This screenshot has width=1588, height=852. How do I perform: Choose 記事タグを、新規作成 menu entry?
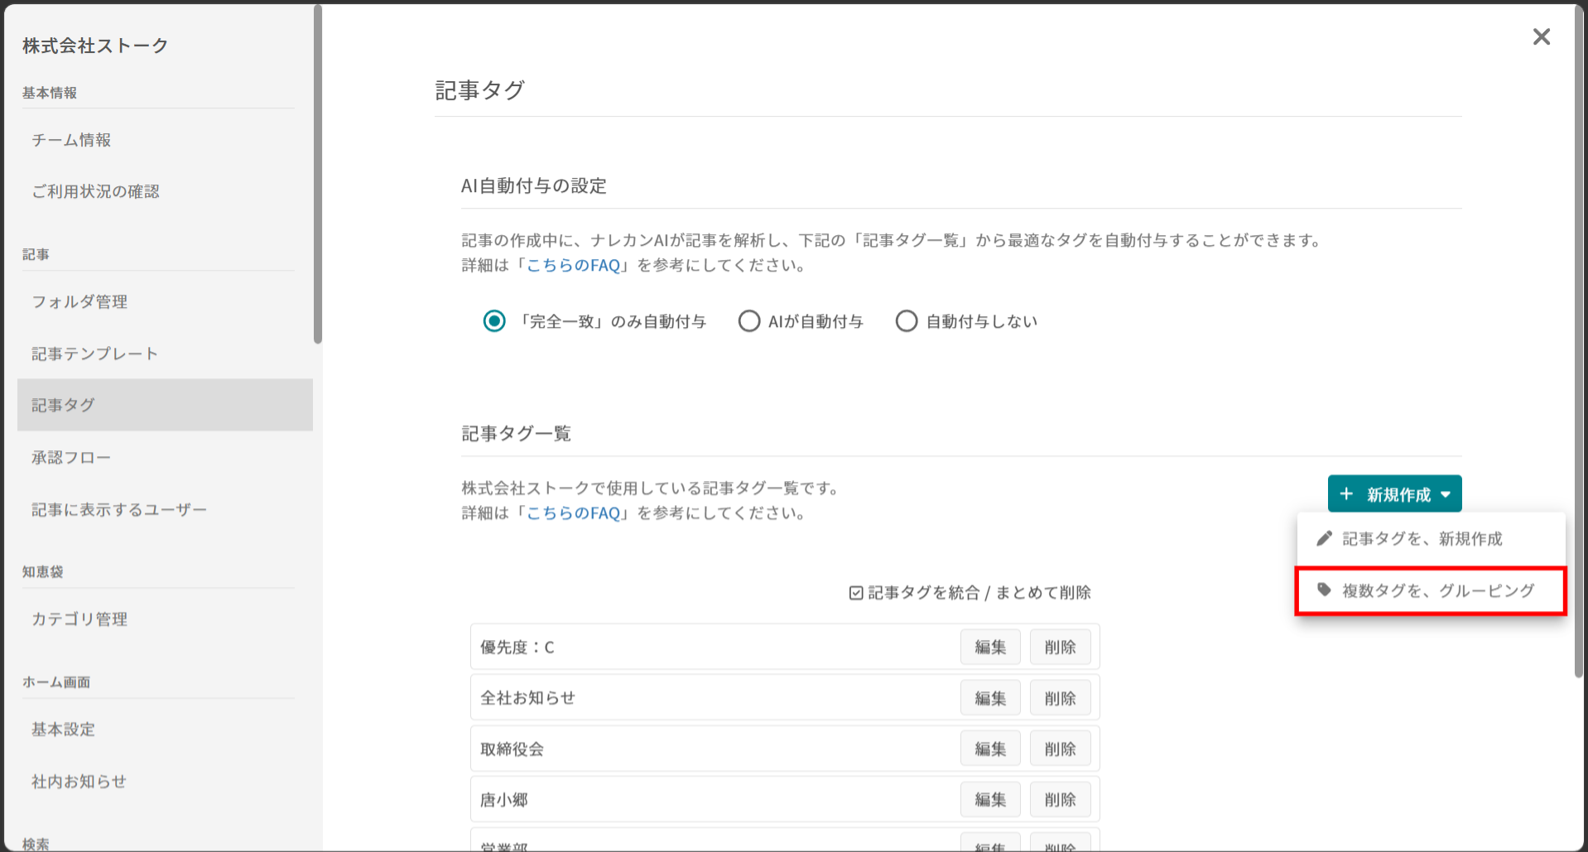(x=1431, y=539)
